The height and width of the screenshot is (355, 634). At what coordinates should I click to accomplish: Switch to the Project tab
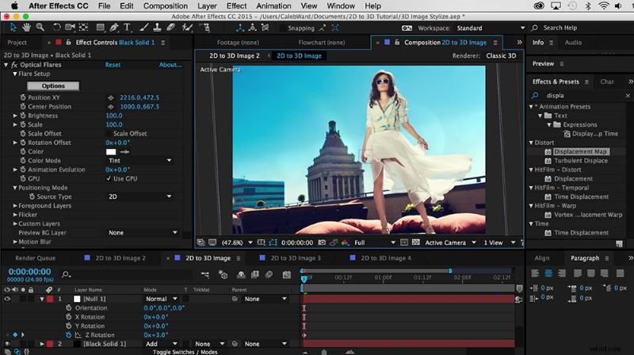tap(17, 43)
